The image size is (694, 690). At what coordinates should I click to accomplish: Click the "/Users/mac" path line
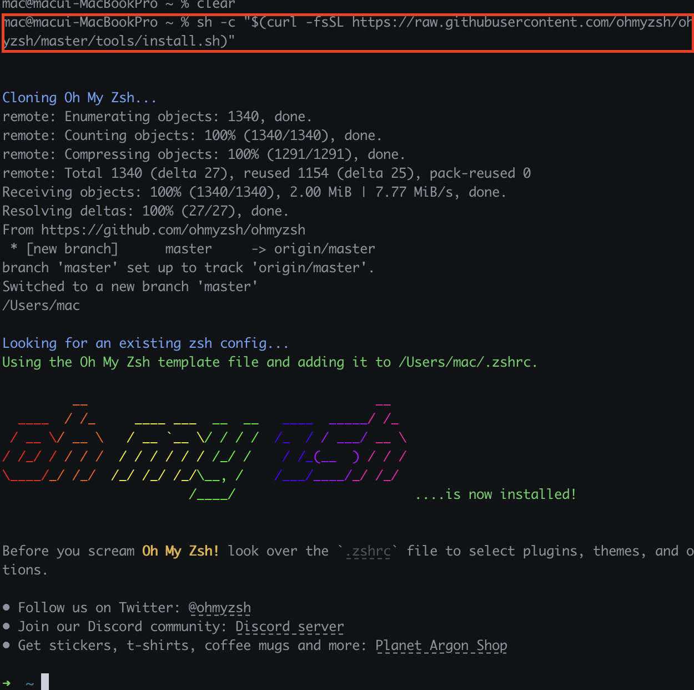pyautogui.click(x=41, y=306)
